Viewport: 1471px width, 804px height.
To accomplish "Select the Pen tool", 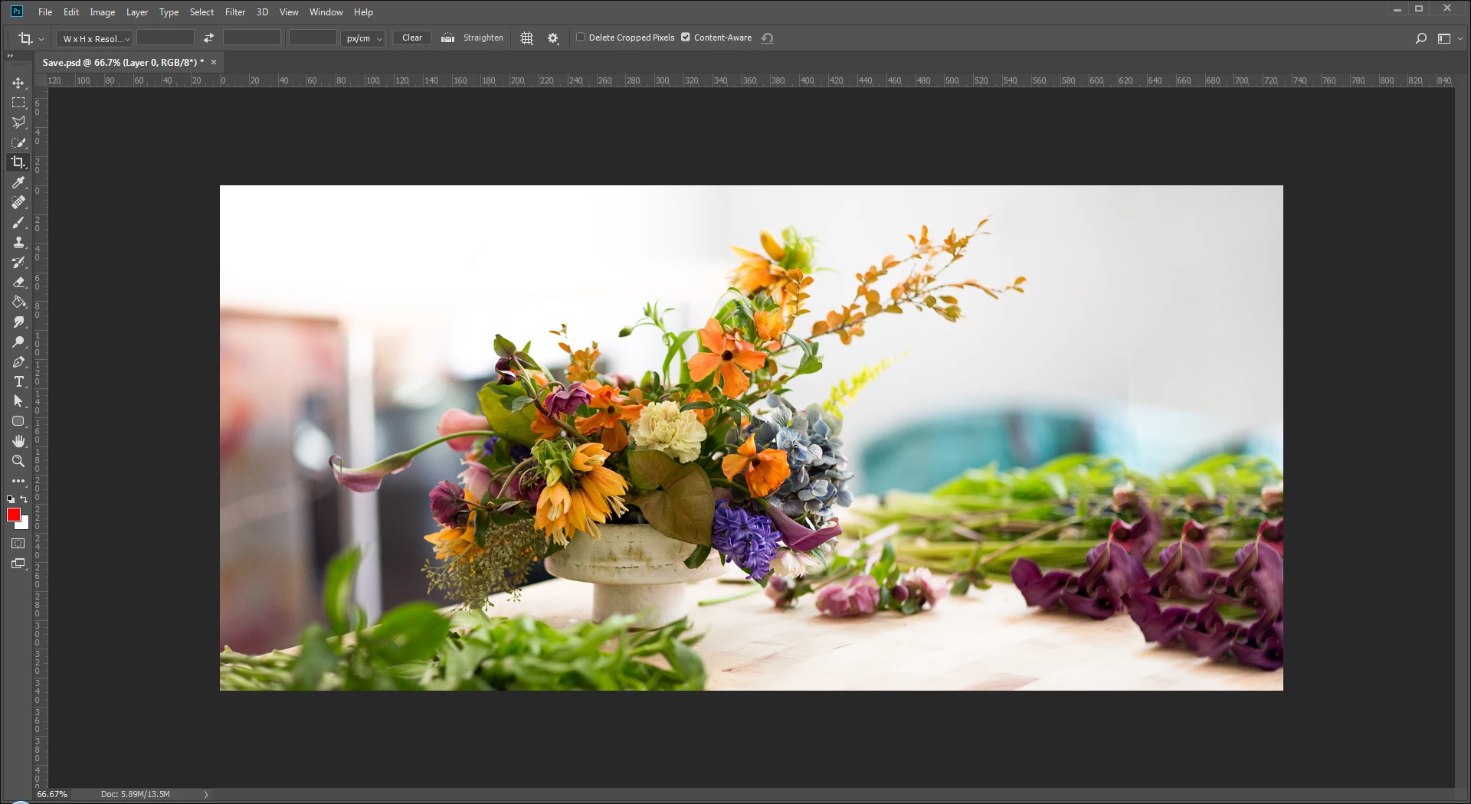I will [18, 361].
